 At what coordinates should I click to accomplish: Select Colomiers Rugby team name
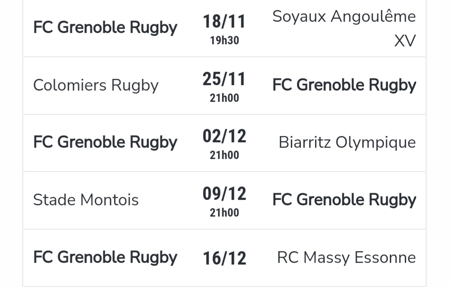[96, 86]
